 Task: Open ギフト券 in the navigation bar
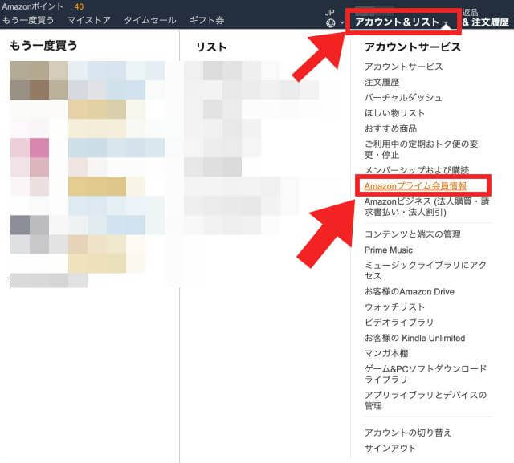coord(207,20)
